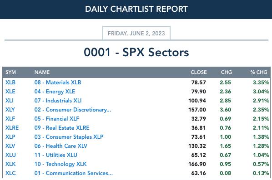Open 10 - Technology XLK chart
The height and width of the screenshot is (180, 272).
(60, 164)
